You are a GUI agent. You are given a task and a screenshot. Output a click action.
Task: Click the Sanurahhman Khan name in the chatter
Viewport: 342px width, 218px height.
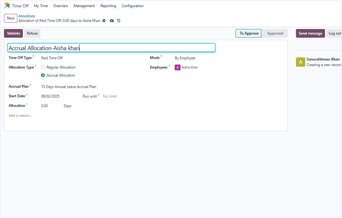(x=323, y=59)
